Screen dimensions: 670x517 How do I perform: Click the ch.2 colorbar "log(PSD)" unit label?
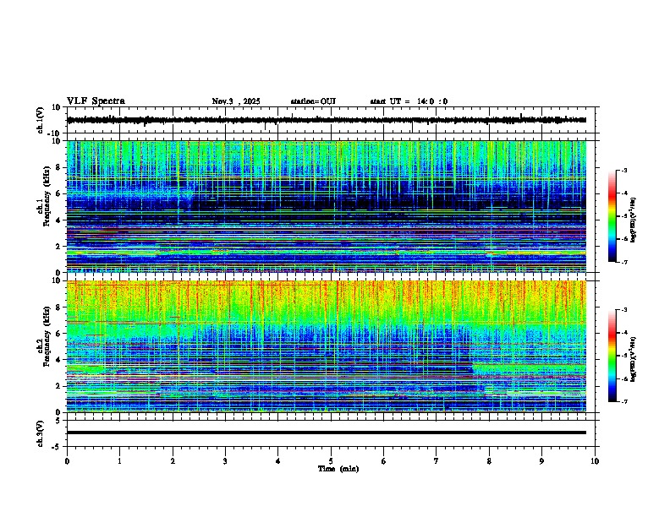pos(633,359)
